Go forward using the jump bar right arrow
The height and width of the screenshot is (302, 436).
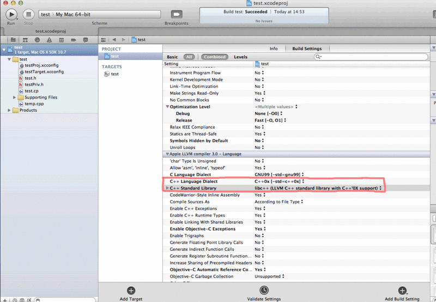(x=124, y=40)
